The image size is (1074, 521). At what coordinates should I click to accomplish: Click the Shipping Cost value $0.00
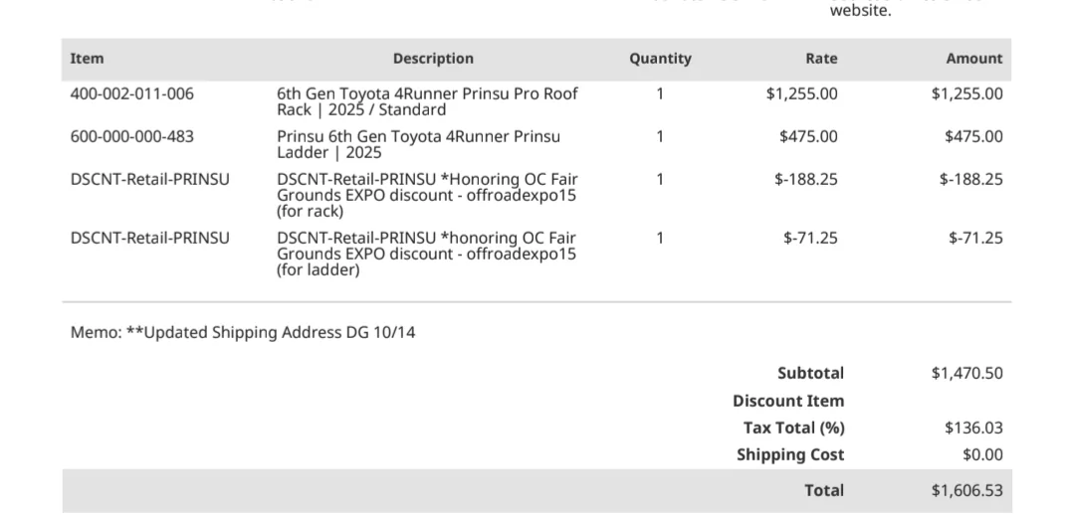tap(982, 455)
